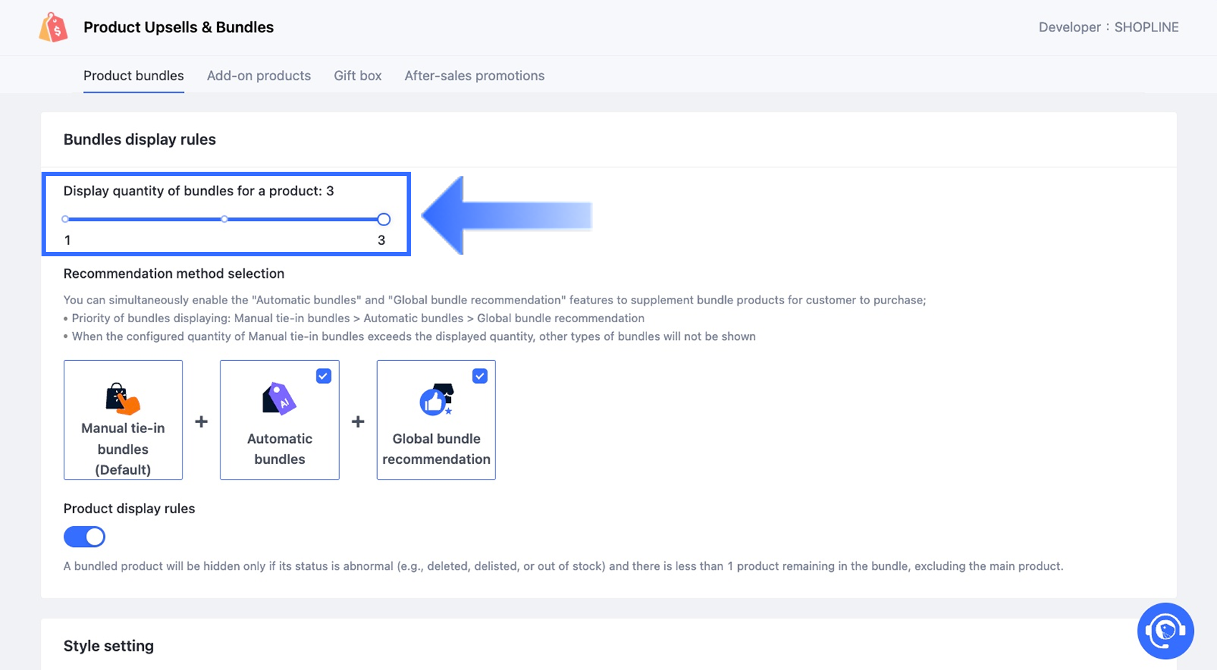This screenshot has height=670, width=1217.
Task: Set bundle quantity slider to the minimum stop
Action: (65, 219)
